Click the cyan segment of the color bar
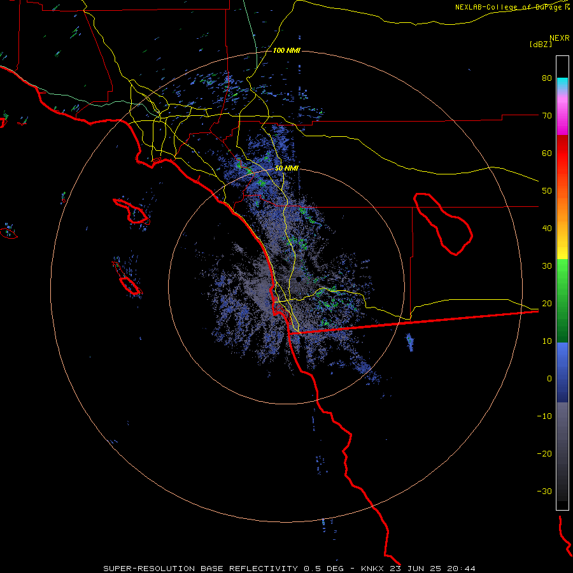The image size is (573, 573). click(x=562, y=84)
